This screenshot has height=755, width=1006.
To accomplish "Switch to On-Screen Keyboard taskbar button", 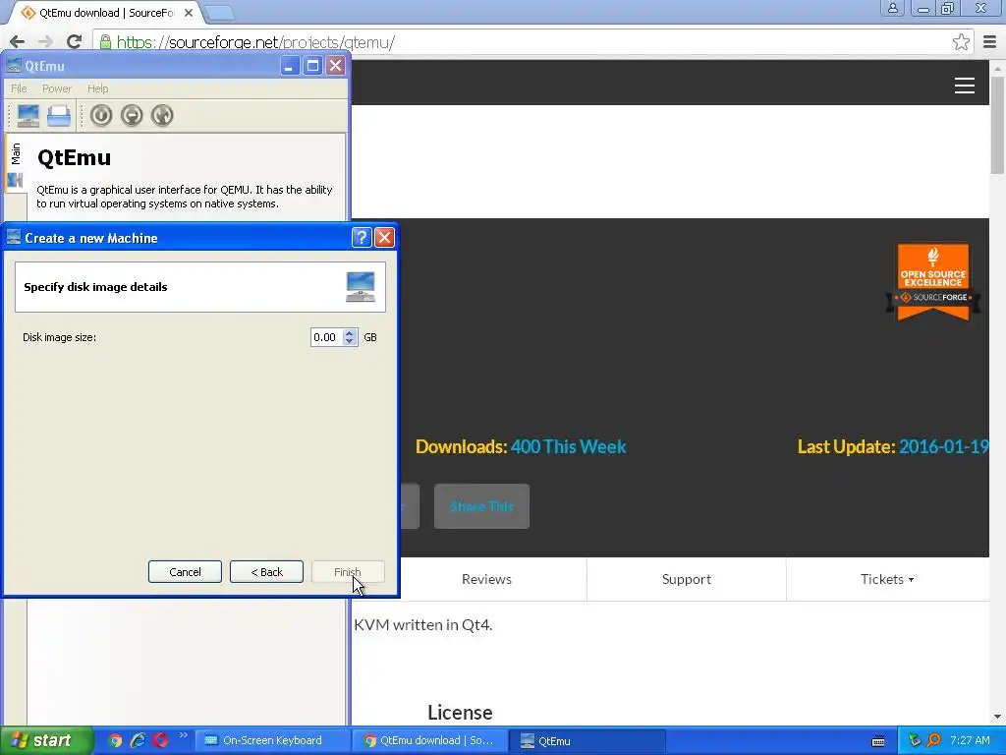I will pos(273,741).
